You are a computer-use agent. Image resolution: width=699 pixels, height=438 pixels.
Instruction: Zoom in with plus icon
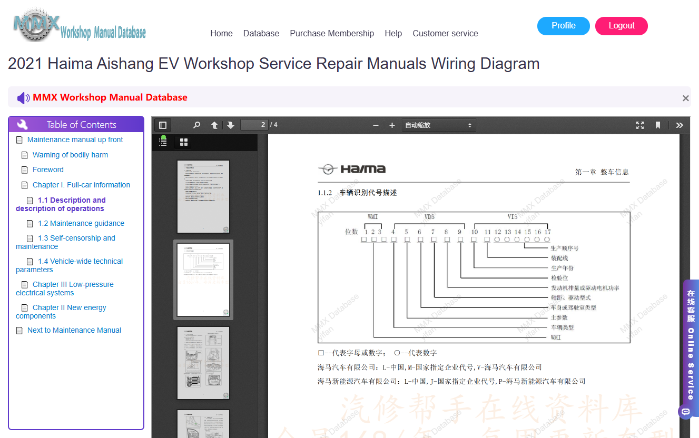pos(392,125)
